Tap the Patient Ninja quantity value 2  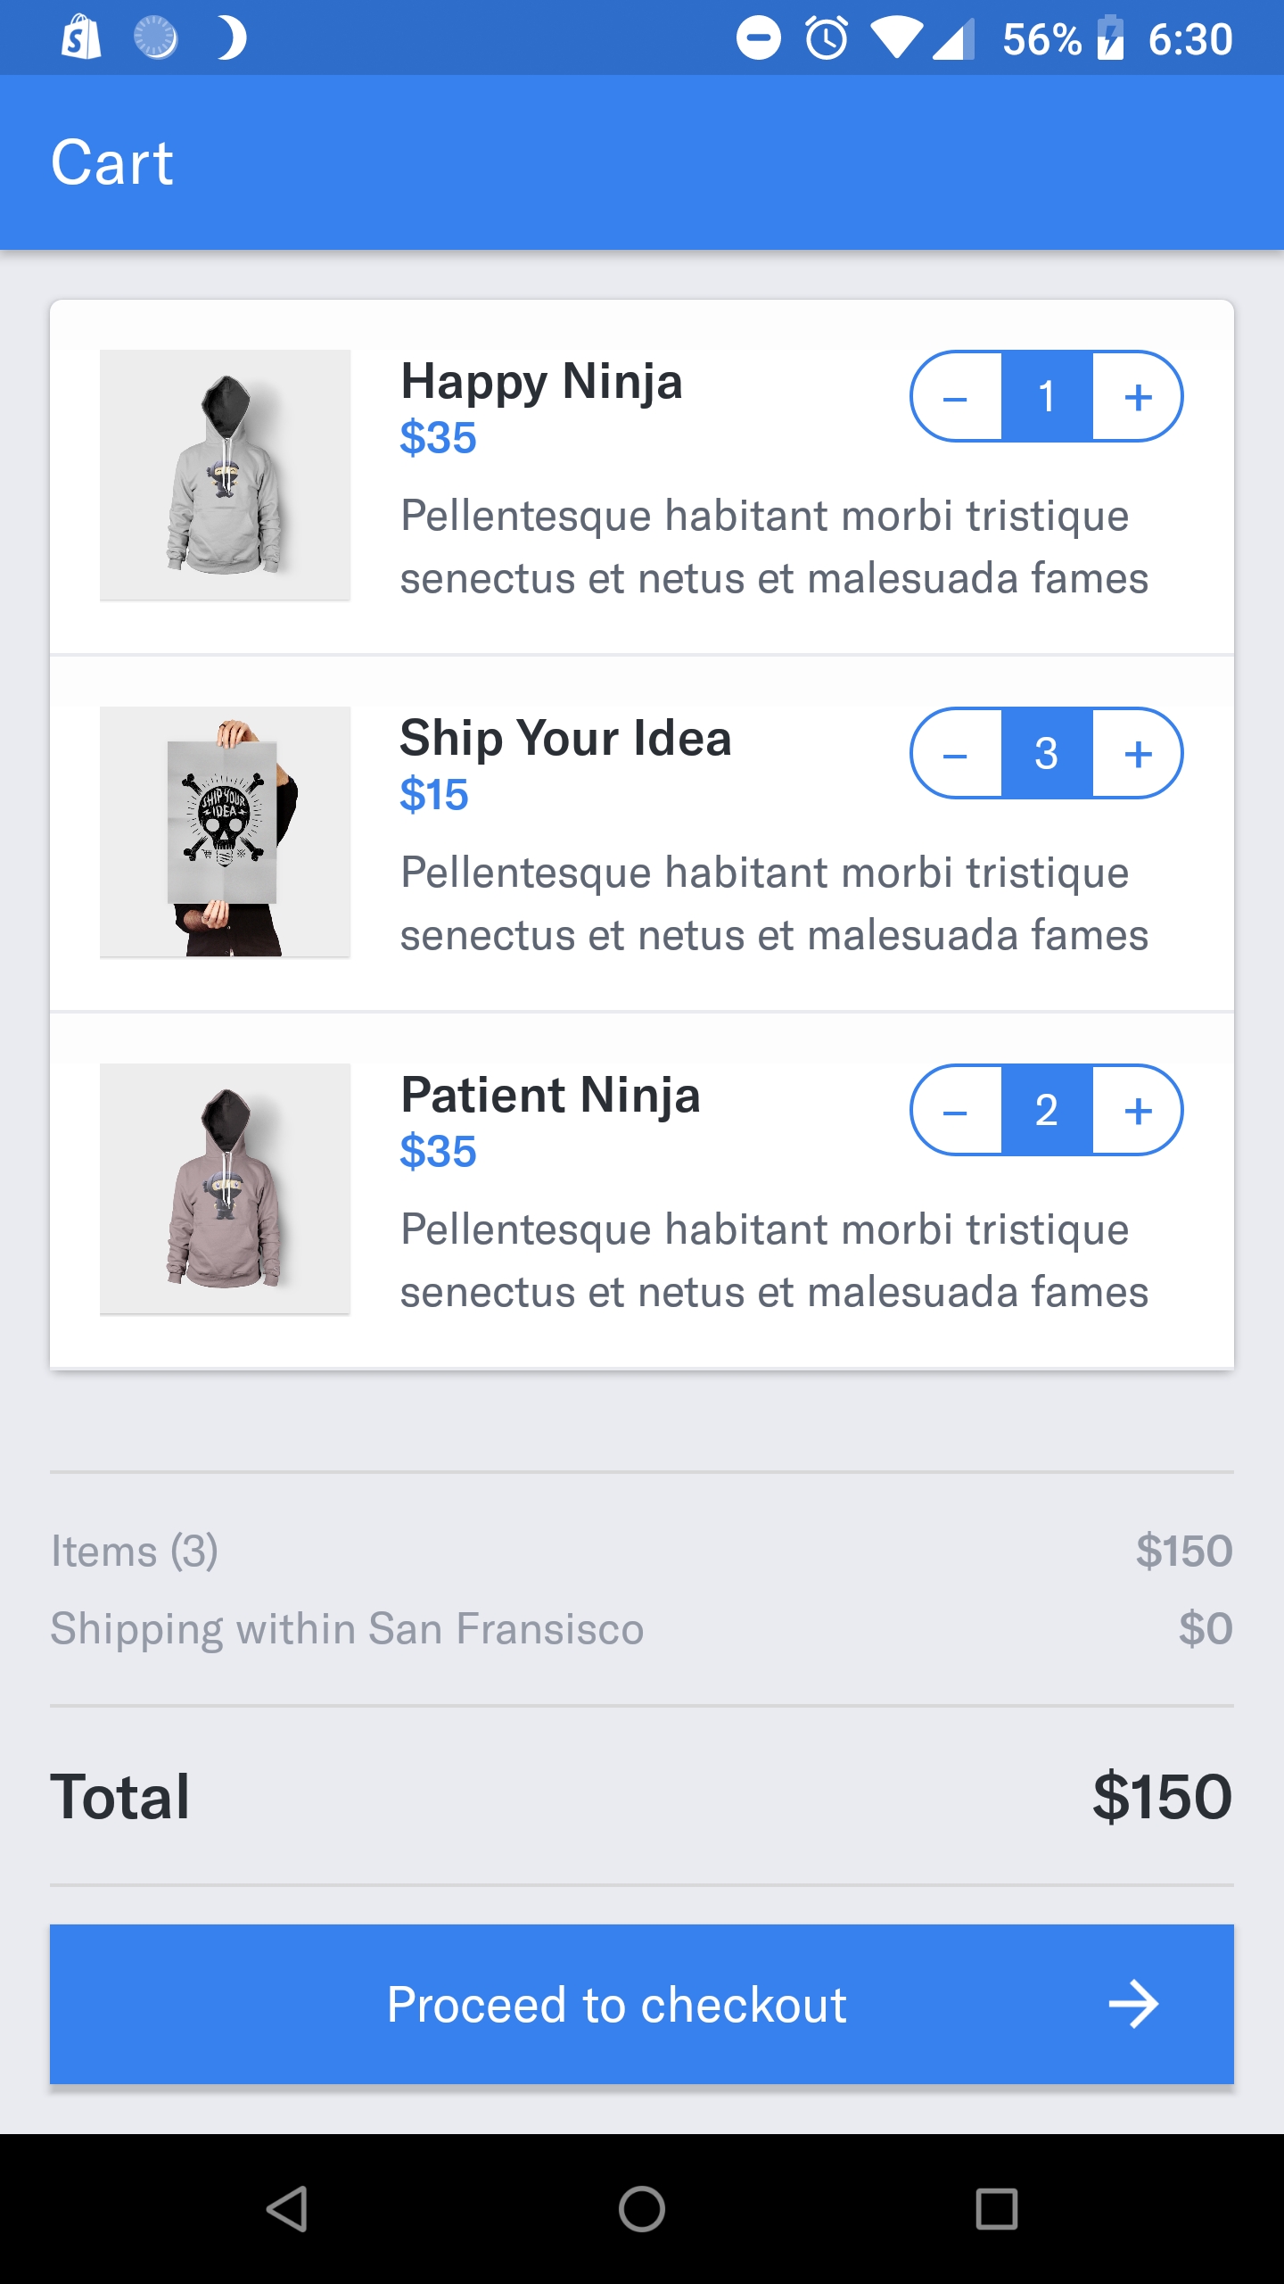pyautogui.click(x=1047, y=1111)
